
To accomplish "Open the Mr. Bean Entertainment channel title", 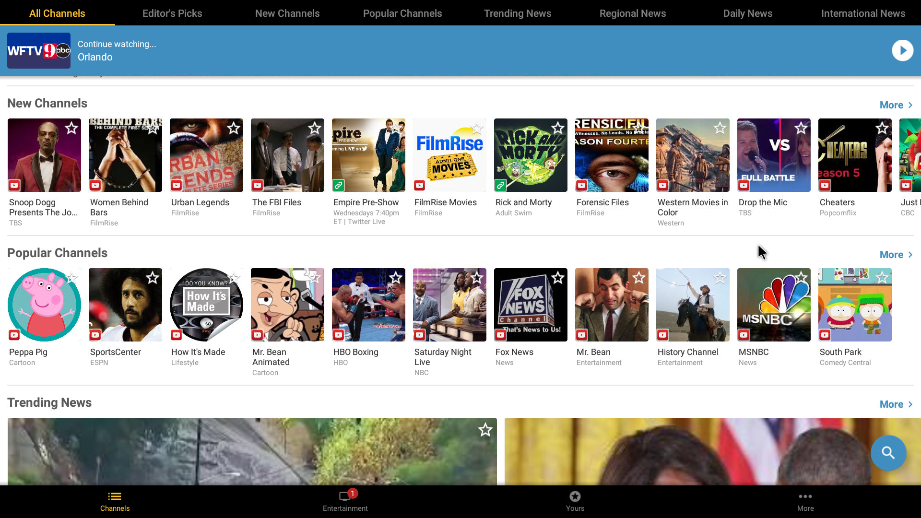I will [x=593, y=352].
